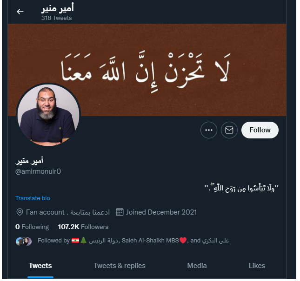This screenshot has height=281, width=300.
Task: Click the Followed by Saleh Al-Shaikh line
Action: pos(133,241)
